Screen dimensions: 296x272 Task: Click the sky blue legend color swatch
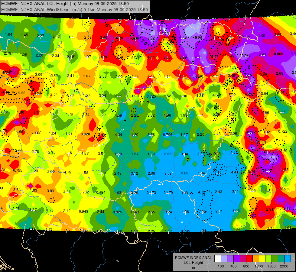pyautogui.click(x=288, y=259)
